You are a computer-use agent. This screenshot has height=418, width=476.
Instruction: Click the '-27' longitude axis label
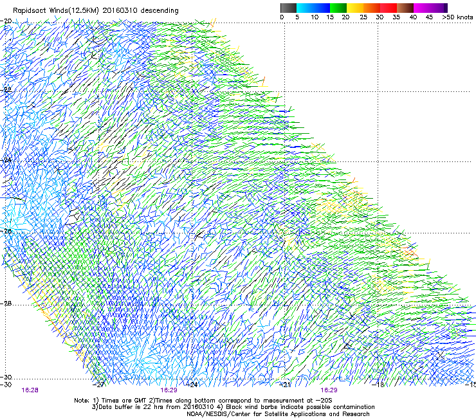[98, 385]
